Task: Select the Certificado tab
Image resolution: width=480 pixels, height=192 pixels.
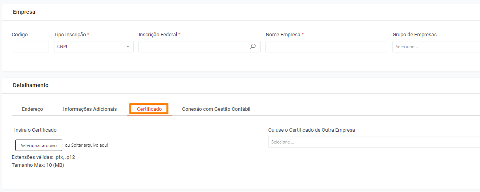Action: [x=149, y=109]
